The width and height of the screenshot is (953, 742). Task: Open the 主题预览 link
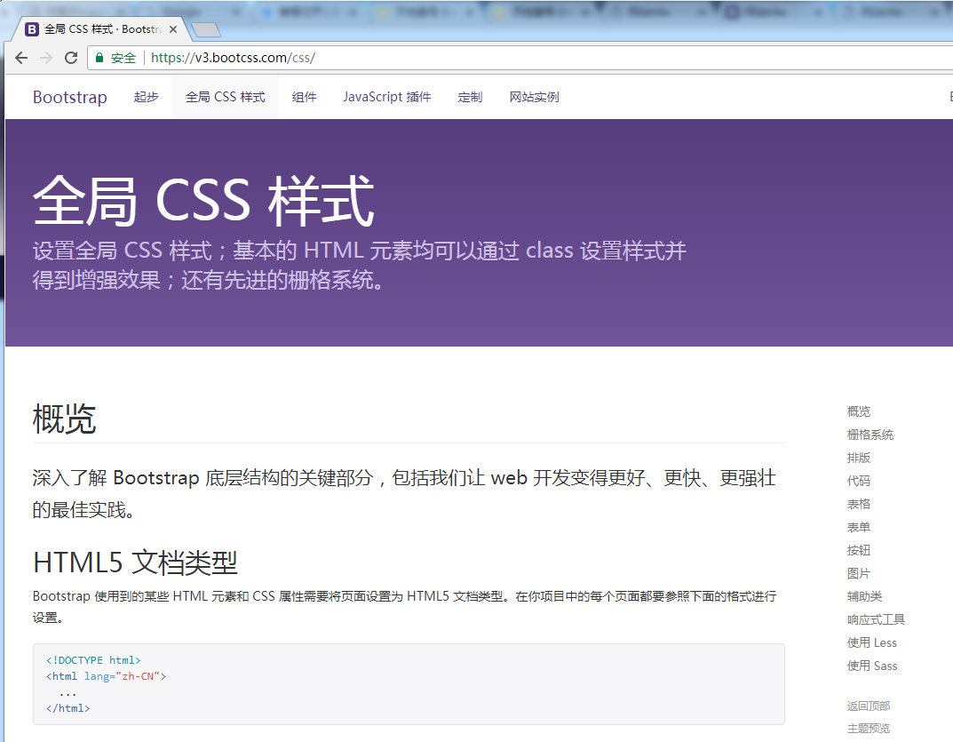(868, 728)
